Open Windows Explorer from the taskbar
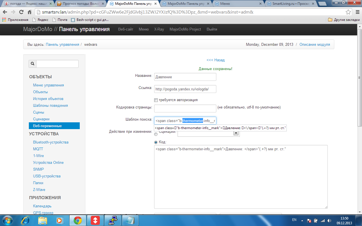The width and height of the screenshot is (362, 226). 43,220
